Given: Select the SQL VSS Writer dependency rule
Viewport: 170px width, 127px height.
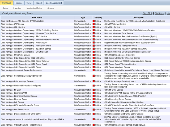Looking at the screenshot, I should (23, 58).
